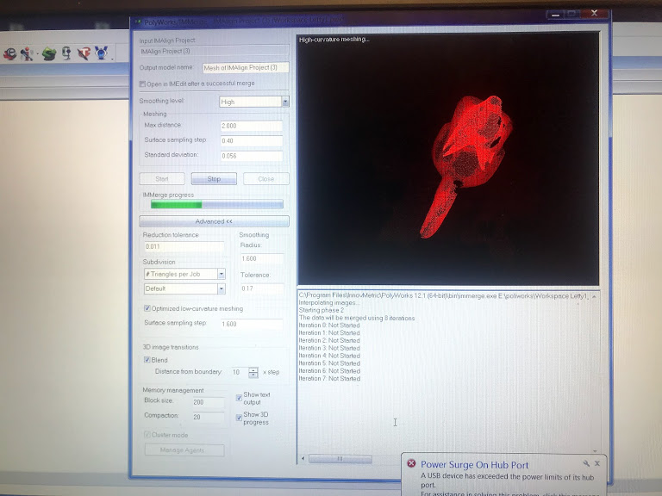This screenshot has width=662, height=496.
Task: Click the Output model name field
Action: (x=246, y=67)
